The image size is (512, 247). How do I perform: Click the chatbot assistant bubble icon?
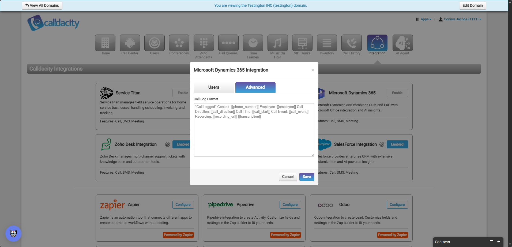coord(13,234)
